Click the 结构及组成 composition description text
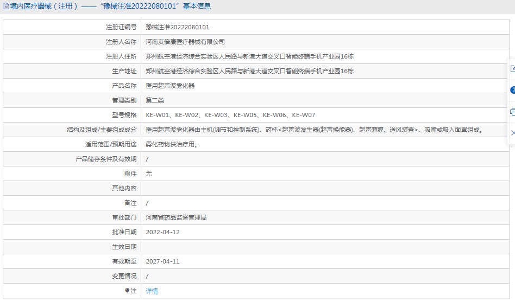The image size is (515, 302). point(314,130)
